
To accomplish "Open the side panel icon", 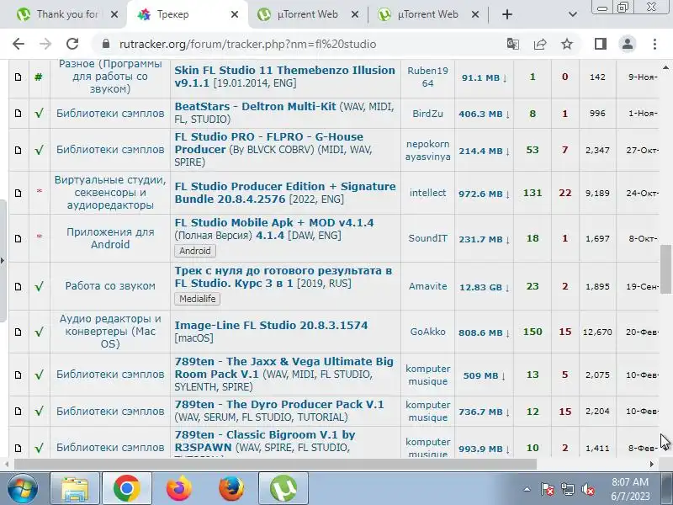I will click(601, 44).
